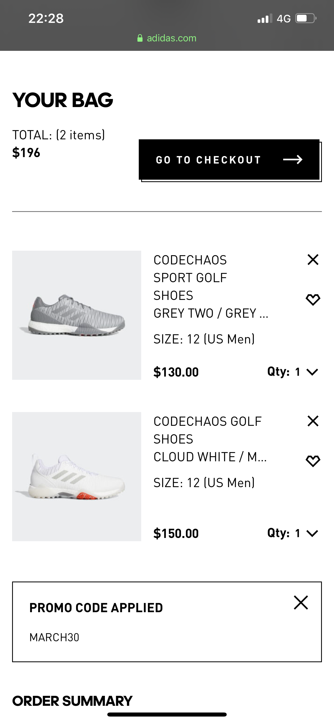
Task: Tap the home indicator bar
Action: 167,714
